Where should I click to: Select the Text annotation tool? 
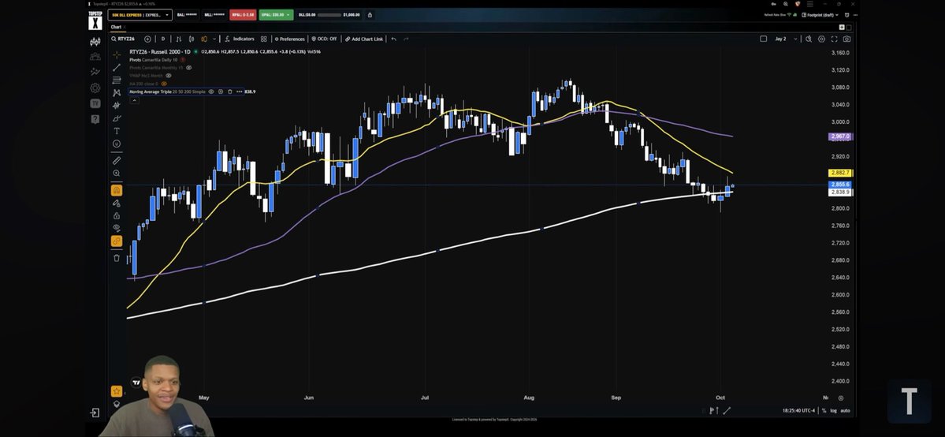[x=117, y=131]
